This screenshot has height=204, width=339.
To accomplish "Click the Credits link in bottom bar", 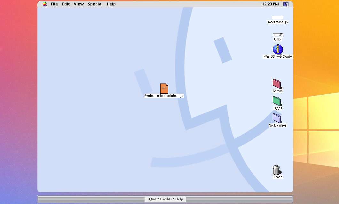I will 166,199.
